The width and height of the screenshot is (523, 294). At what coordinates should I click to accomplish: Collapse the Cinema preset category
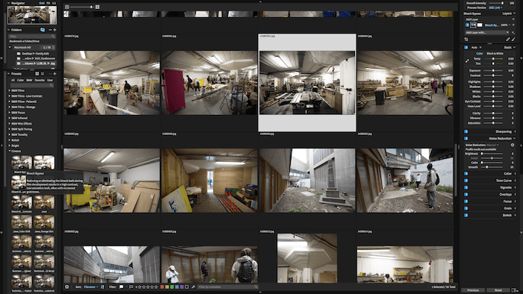click(9, 151)
